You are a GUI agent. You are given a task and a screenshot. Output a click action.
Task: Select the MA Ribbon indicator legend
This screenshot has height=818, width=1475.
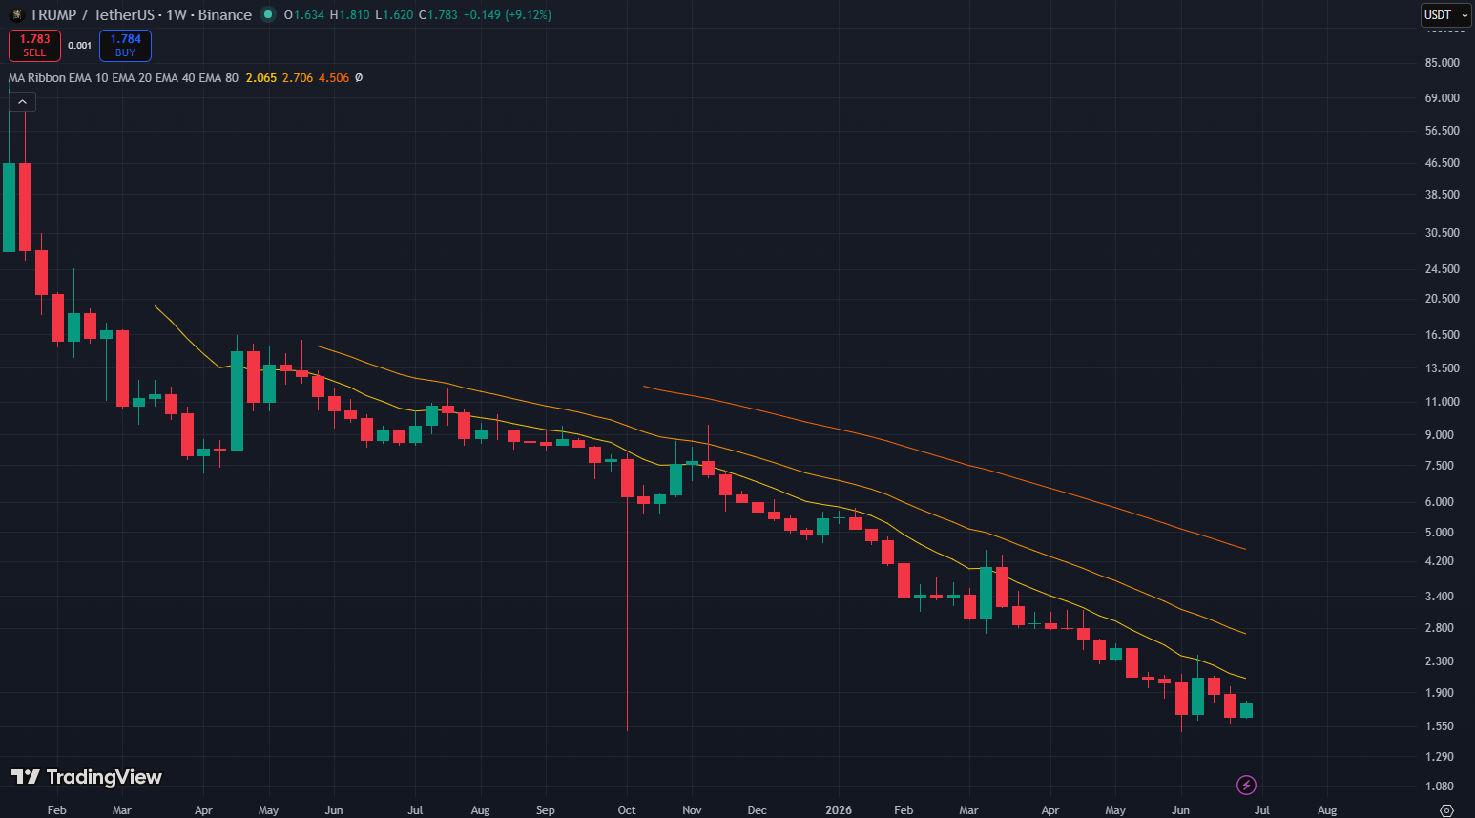pyautogui.click(x=123, y=78)
